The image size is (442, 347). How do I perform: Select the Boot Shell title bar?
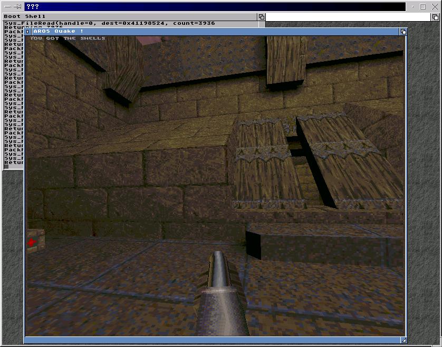[132, 16]
